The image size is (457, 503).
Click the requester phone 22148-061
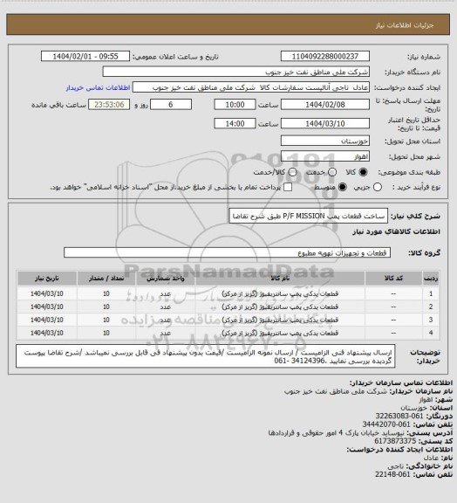point(392,474)
